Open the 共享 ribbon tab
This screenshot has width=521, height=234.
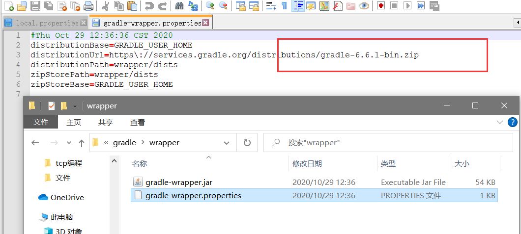pyautogui.click(x=106, y=122)
